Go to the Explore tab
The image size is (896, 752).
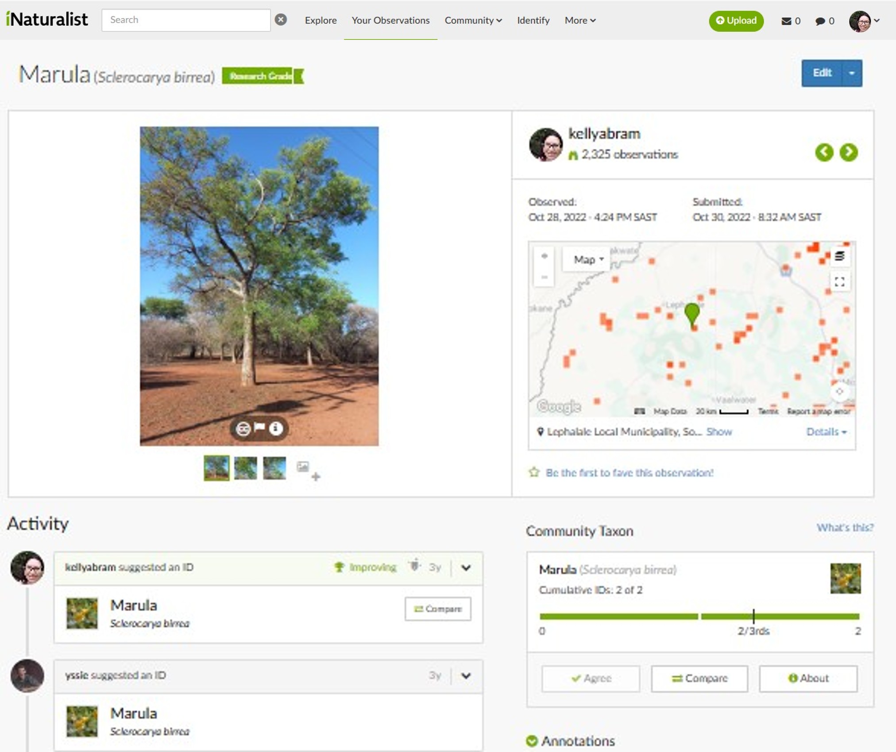321,20
